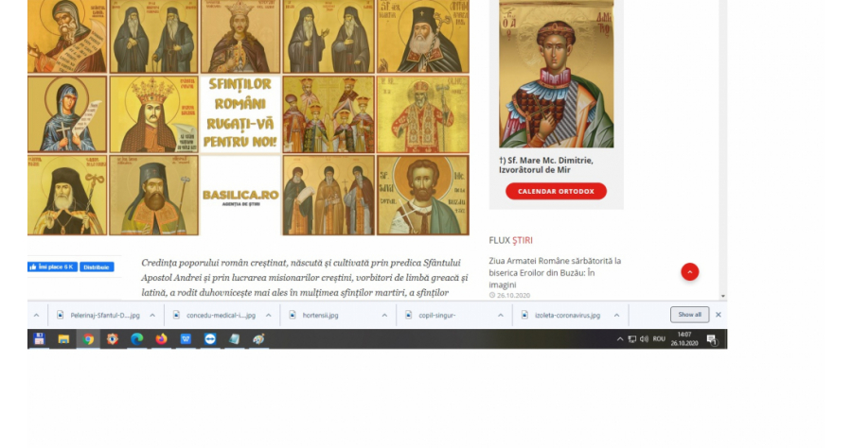Expand options for izoleta-coronavirus.jpg download

(x=616, y=315)
